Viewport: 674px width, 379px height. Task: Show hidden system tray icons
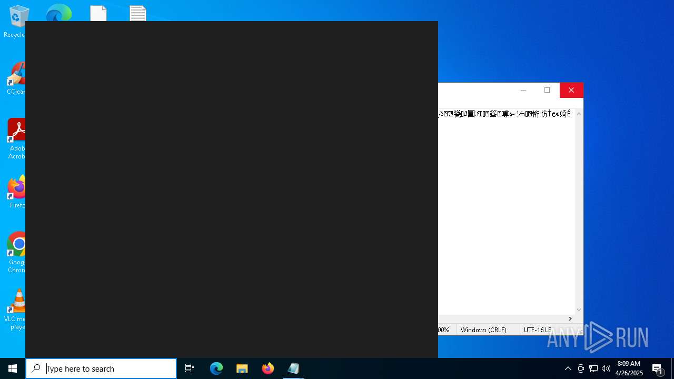point(568,368)
